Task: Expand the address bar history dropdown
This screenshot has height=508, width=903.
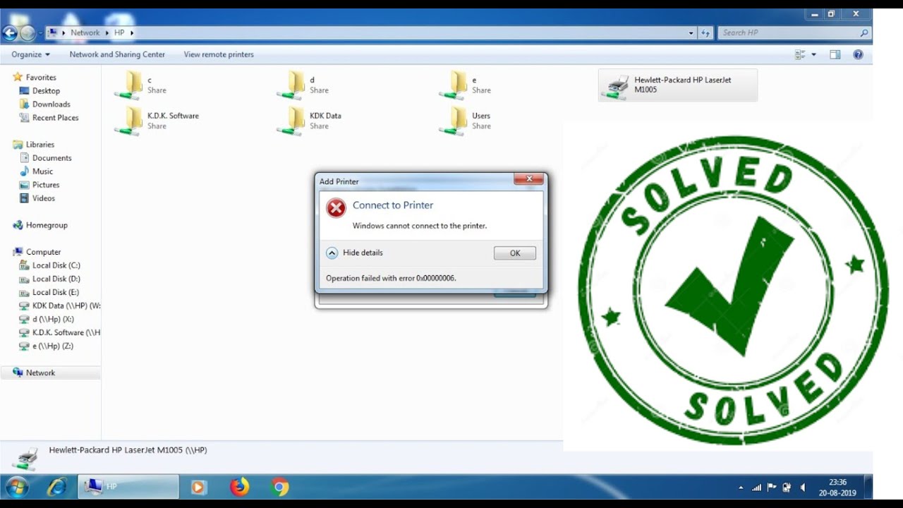Action: 691,32
